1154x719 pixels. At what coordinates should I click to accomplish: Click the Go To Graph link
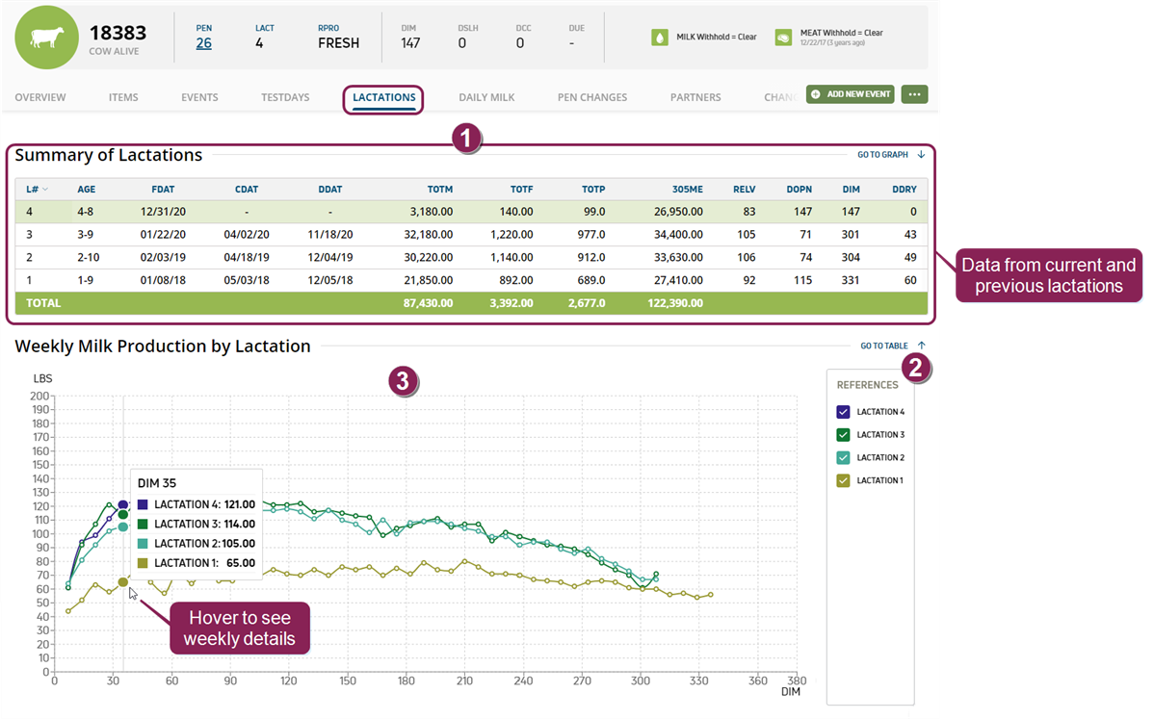point(882,154)
